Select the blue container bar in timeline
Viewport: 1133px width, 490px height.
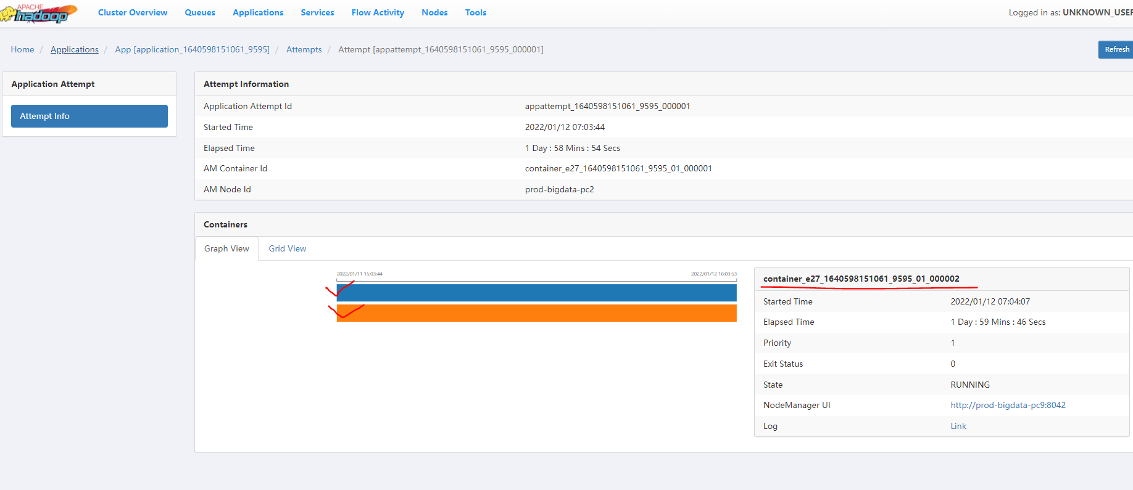click(536, 293)
